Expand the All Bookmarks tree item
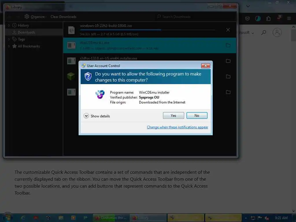Image resolution: width=296 pixels, height=222 pixels. click(9, 46)
